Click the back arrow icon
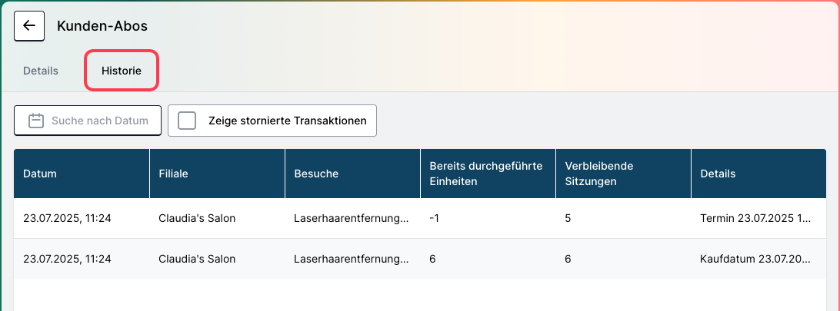Screen dimensions: 840x311 coord(29,25)
